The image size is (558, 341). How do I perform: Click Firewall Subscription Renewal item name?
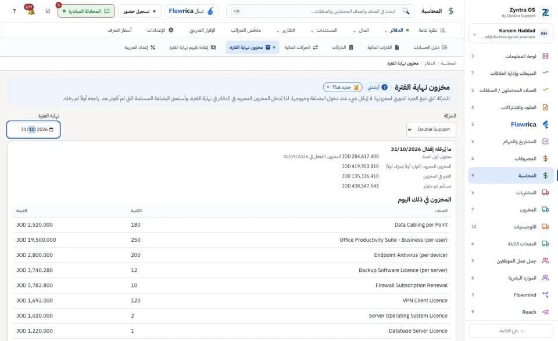pyautogui.click(x=412, y=285)
